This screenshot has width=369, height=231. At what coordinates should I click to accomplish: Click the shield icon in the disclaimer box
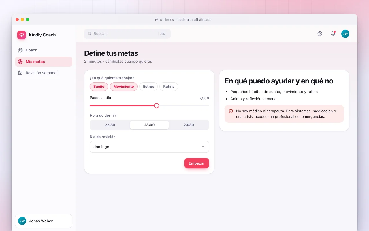click(231, 111)
